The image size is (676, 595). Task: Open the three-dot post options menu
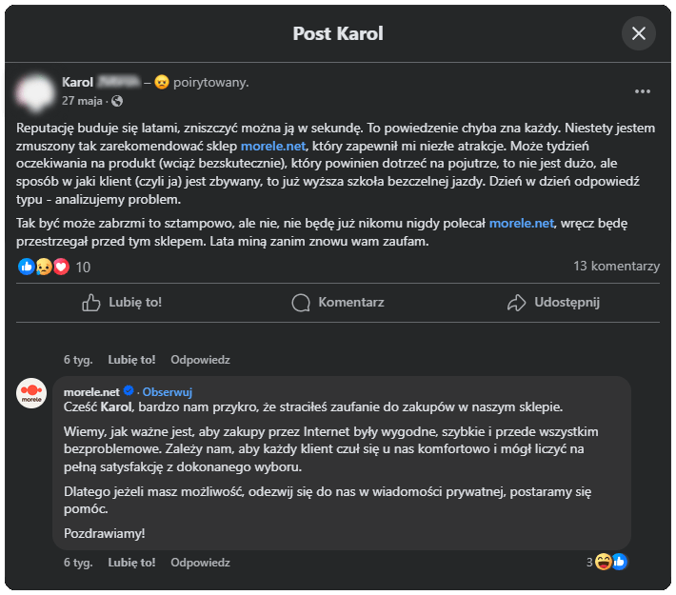tap(643, 91)
